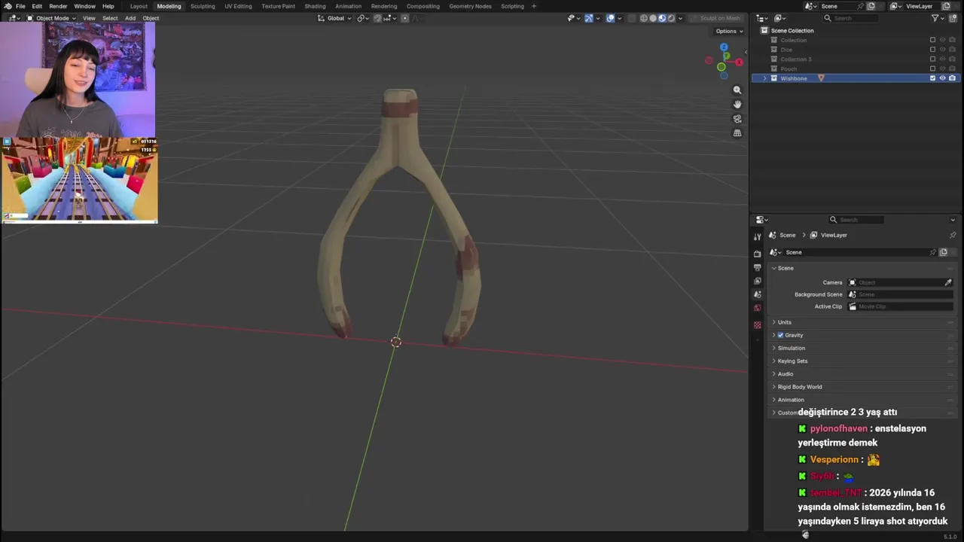Image resolution: width=964 pixels, height=542 pixels.
Task: Open outliner filter dropdown
Action: [938, 18]
